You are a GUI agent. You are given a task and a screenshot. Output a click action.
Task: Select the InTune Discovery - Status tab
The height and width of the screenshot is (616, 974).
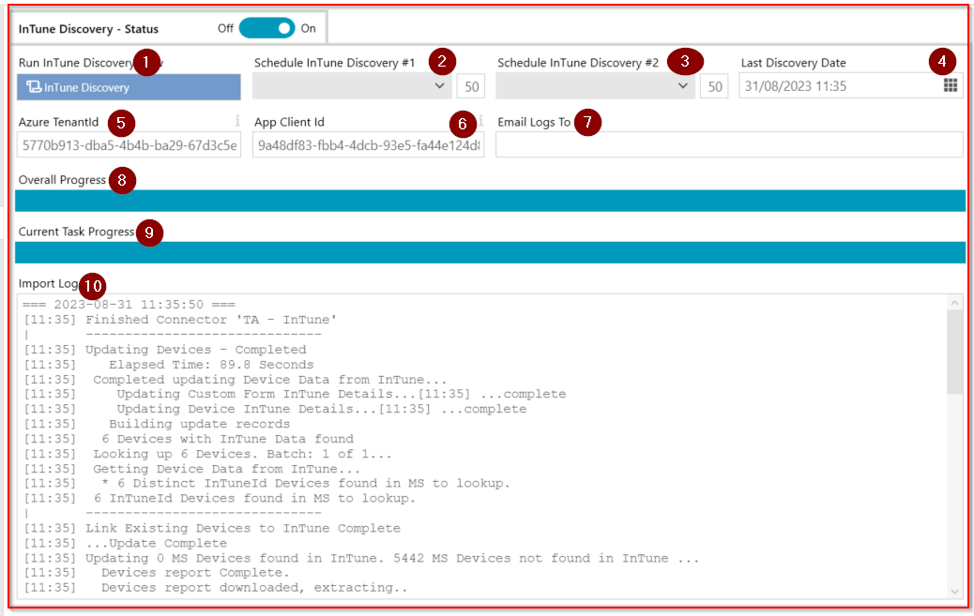pos(168,28)
